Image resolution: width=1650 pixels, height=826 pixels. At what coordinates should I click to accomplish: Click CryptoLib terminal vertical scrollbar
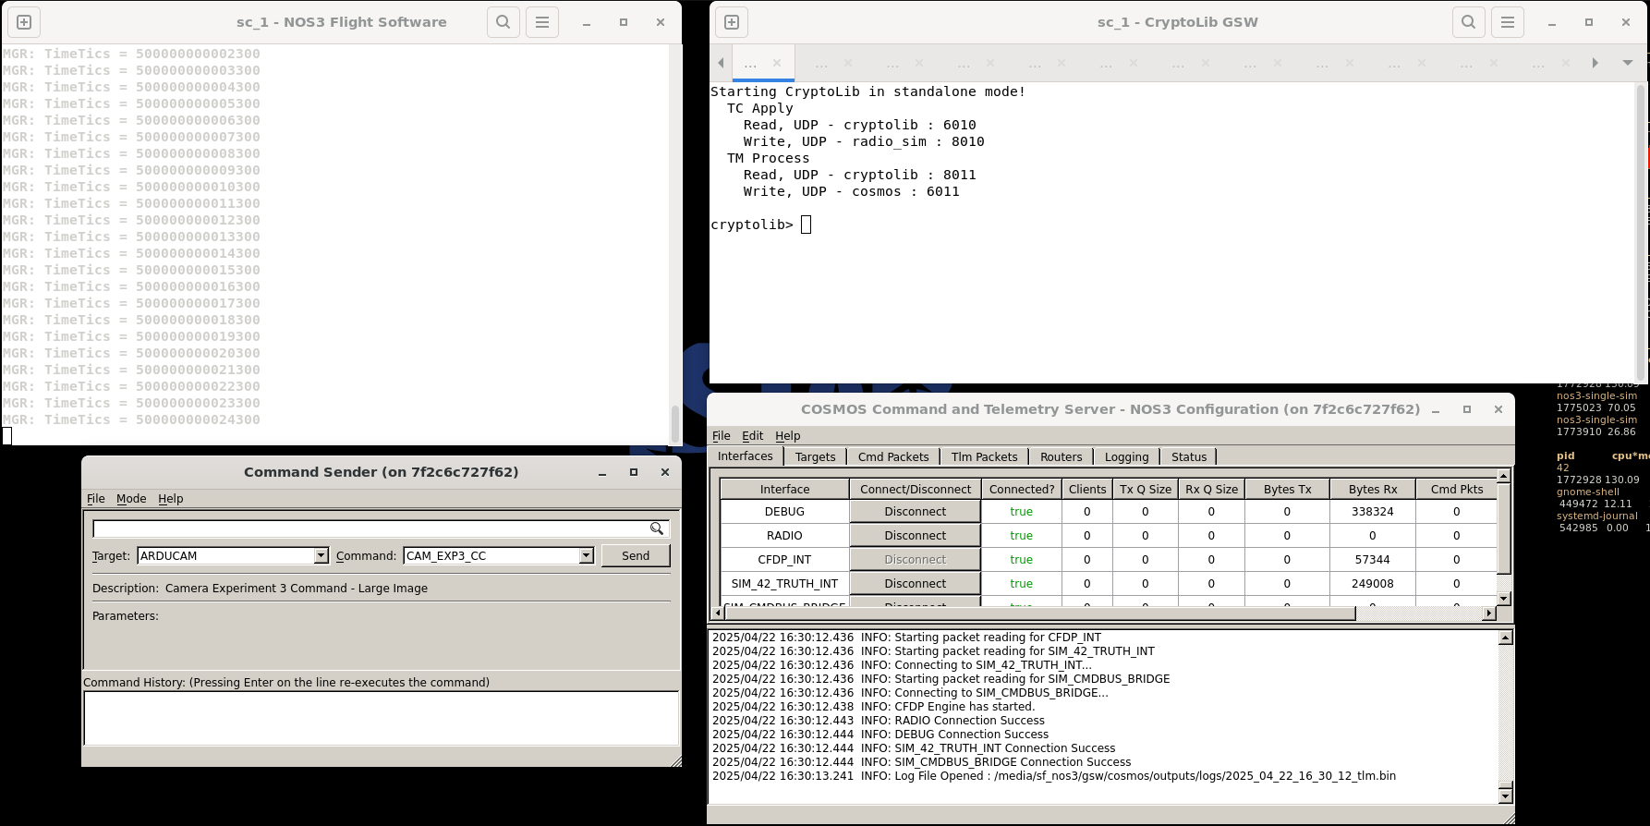pos(1642,231)
